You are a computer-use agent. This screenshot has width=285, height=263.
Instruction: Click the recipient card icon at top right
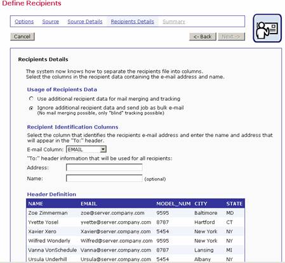267,29
